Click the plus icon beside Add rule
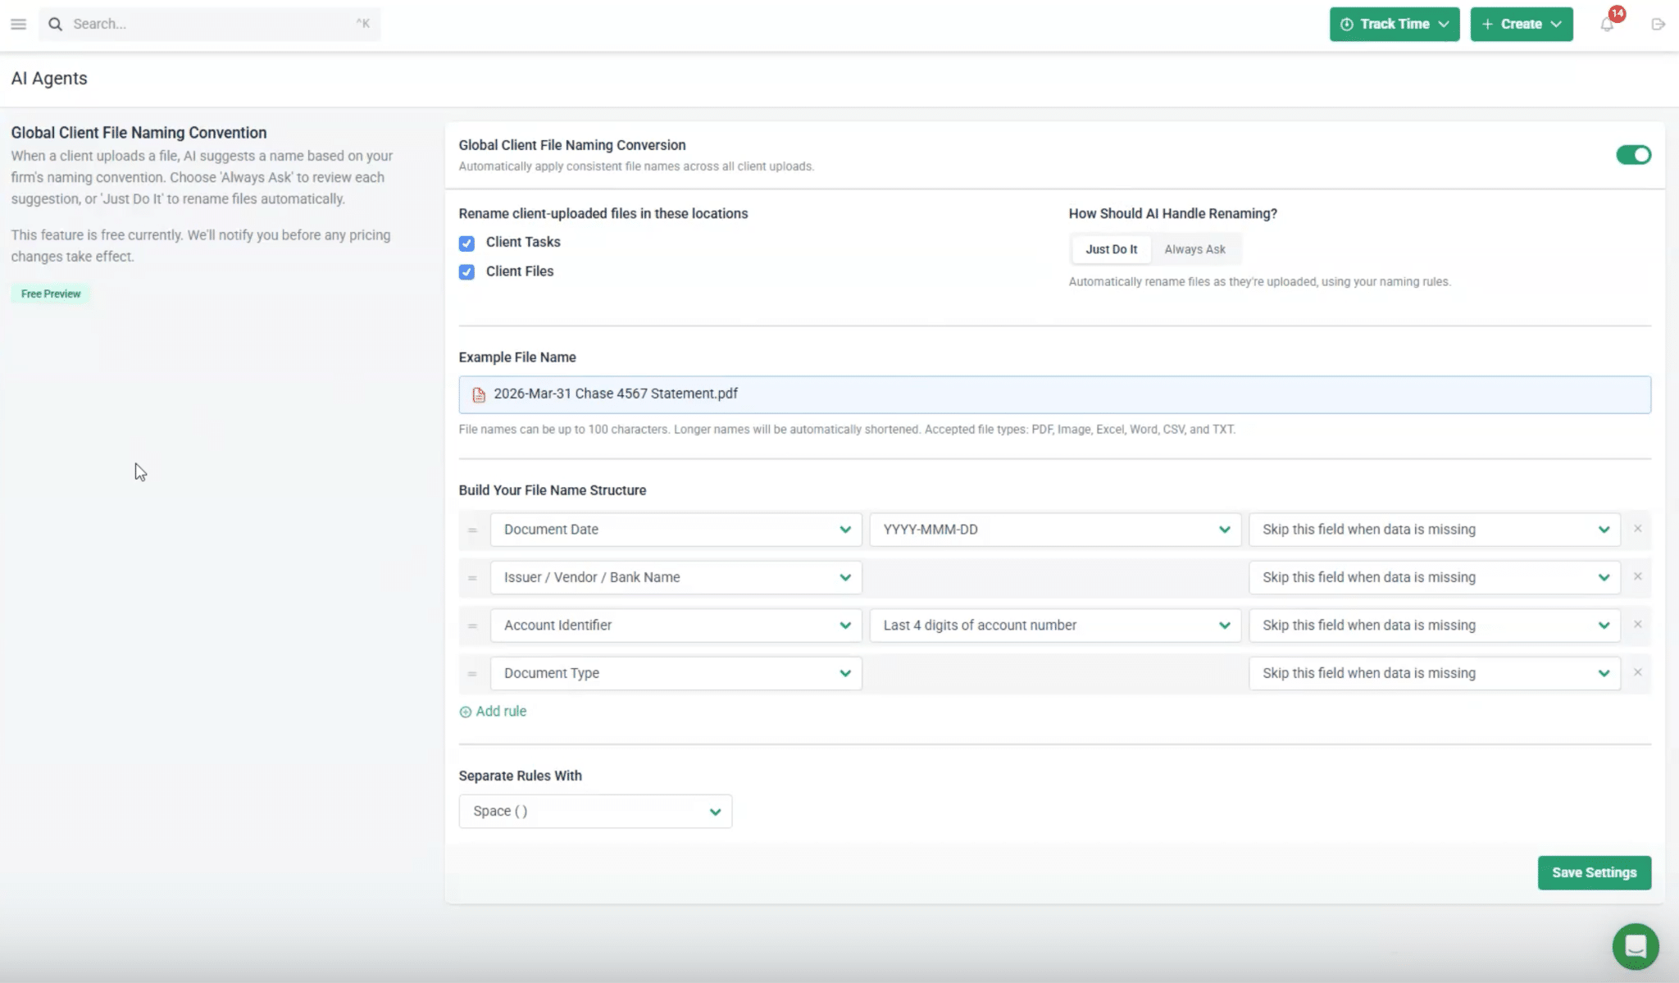Screen dimensions: 1679x983 tap(466, 712)
